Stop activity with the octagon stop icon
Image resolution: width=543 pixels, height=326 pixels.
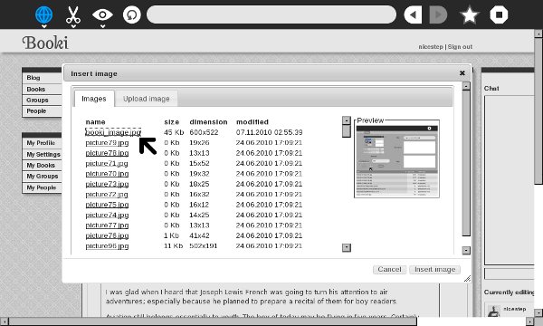click(499, 14)
